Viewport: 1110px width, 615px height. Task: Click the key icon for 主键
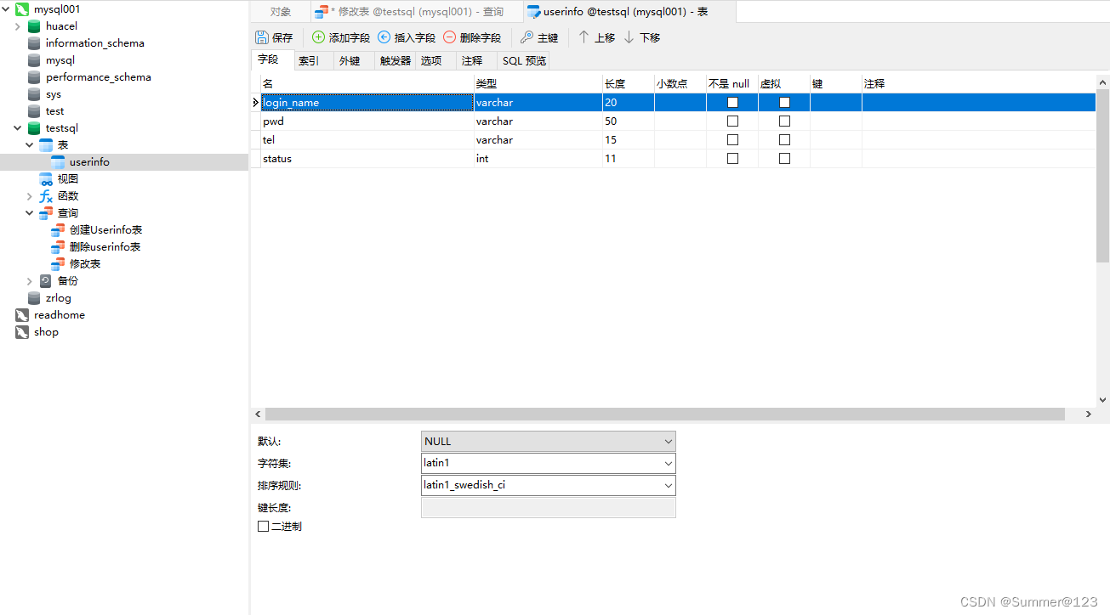pyautogui.click(x=527, y=37)
